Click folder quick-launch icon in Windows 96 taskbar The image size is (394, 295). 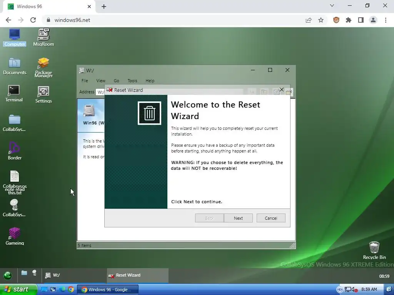click(x=24, y=273)
